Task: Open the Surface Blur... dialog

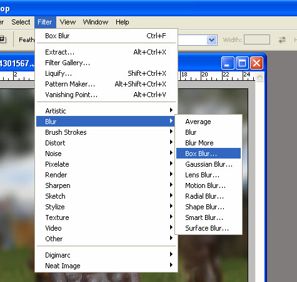Action: click(208, 228)
